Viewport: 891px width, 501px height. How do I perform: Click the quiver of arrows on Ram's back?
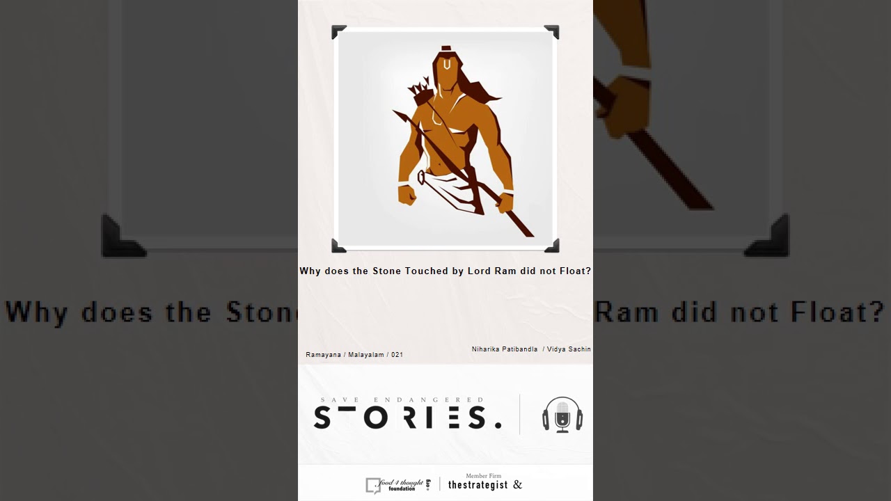pos(420,92)
